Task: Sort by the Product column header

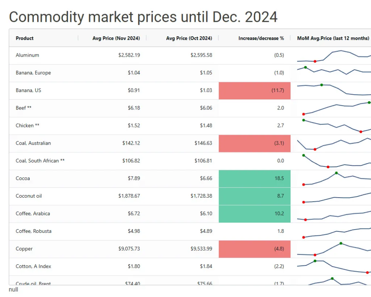Action: [25, 38]
